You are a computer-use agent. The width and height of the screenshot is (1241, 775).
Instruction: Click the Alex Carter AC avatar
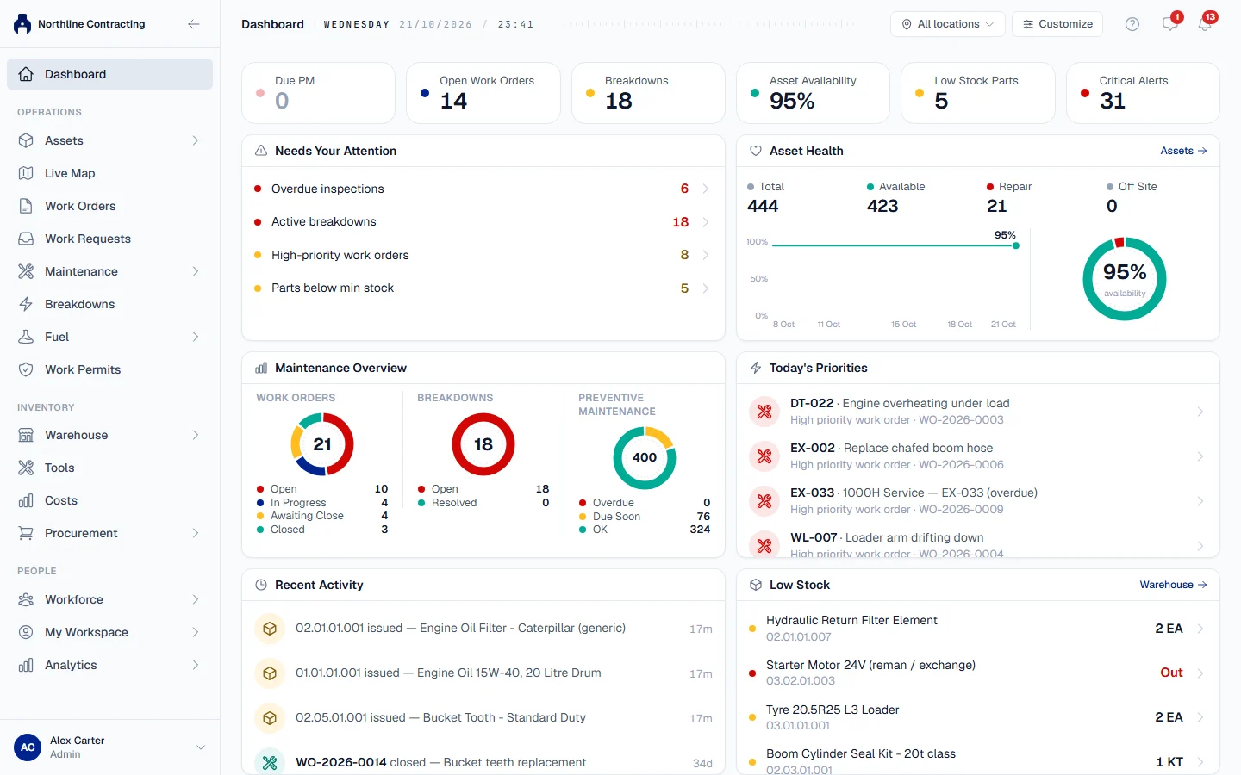tap(28, 747)
